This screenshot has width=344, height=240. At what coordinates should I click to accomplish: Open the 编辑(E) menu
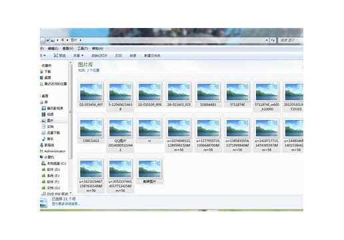[53, 49]
